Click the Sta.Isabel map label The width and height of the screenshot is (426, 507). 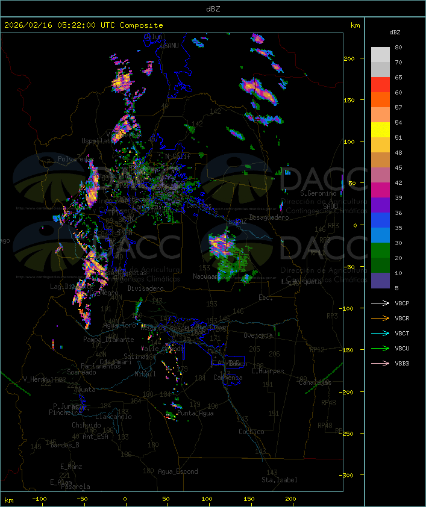[279, 480]
